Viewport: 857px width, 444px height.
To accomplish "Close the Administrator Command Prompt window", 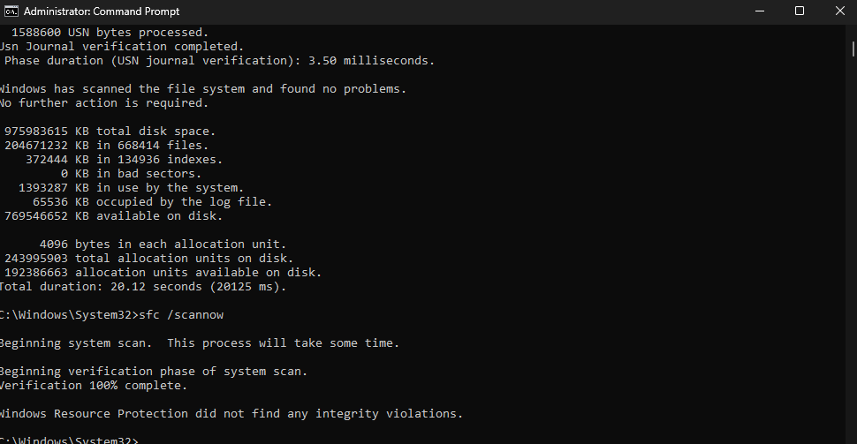I will (x=839, y=11).
